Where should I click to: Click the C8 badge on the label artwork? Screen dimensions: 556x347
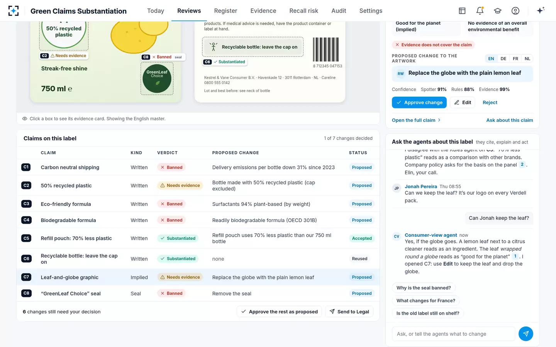click(146, 57)
